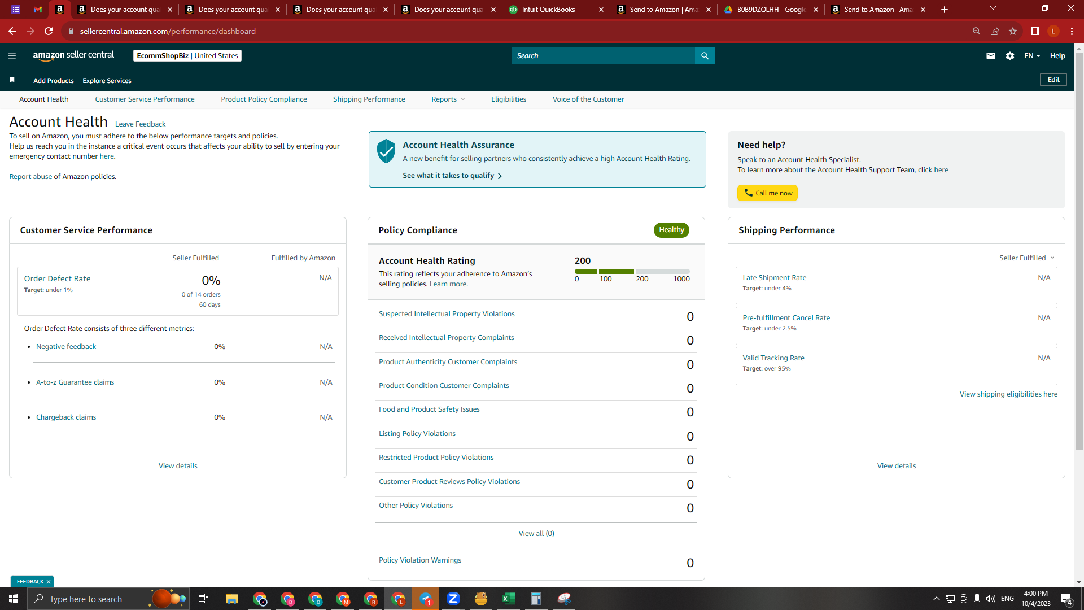Switch to Product Policy Compliance tab
This screenshot has width=1084, height=610.
(x=264, y=99)
